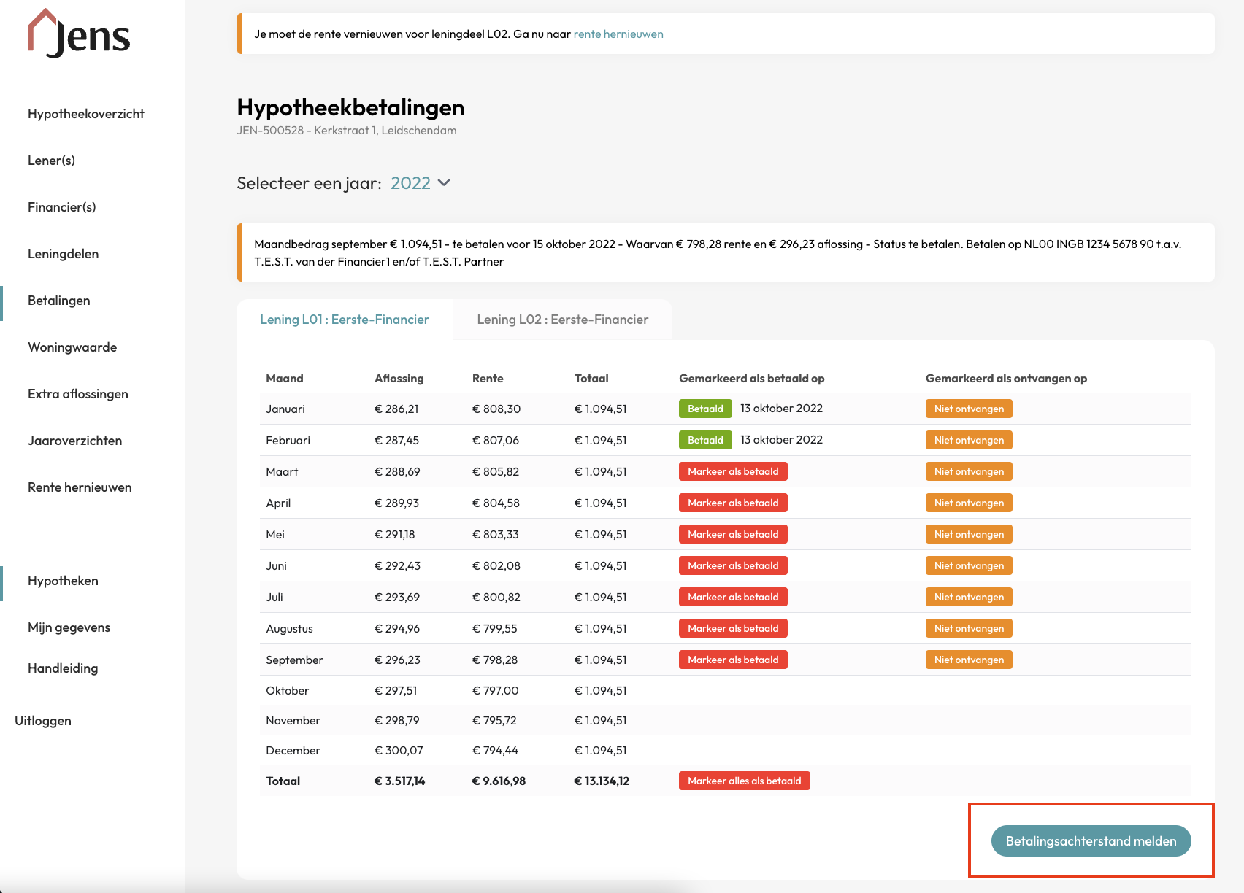The width and height of the screenshot is (1244, 893).
Task: Follow the 'rente hernieuwen' link in the banner
Action: (x=618, y=34)
